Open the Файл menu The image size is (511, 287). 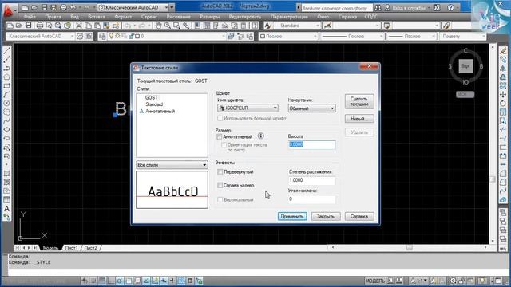pyautogui.click(x=30, y=17)
